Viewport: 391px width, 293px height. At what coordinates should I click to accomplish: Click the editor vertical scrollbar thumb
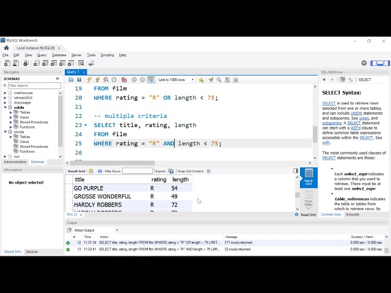315,134
